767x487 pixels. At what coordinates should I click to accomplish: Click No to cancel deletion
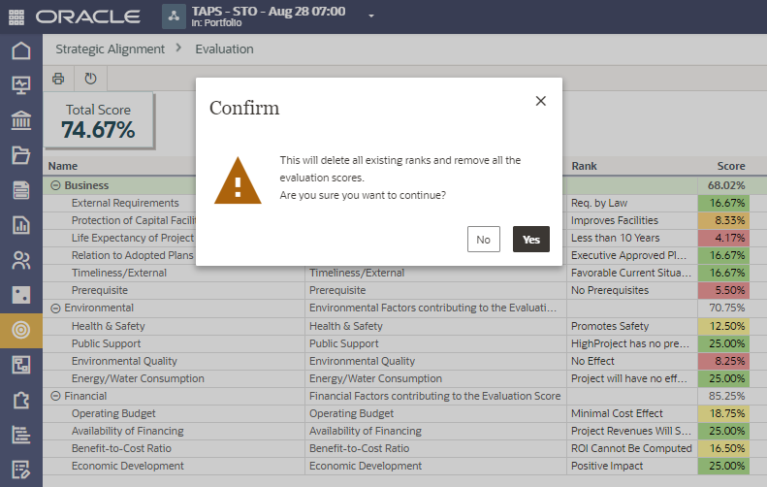483,240
